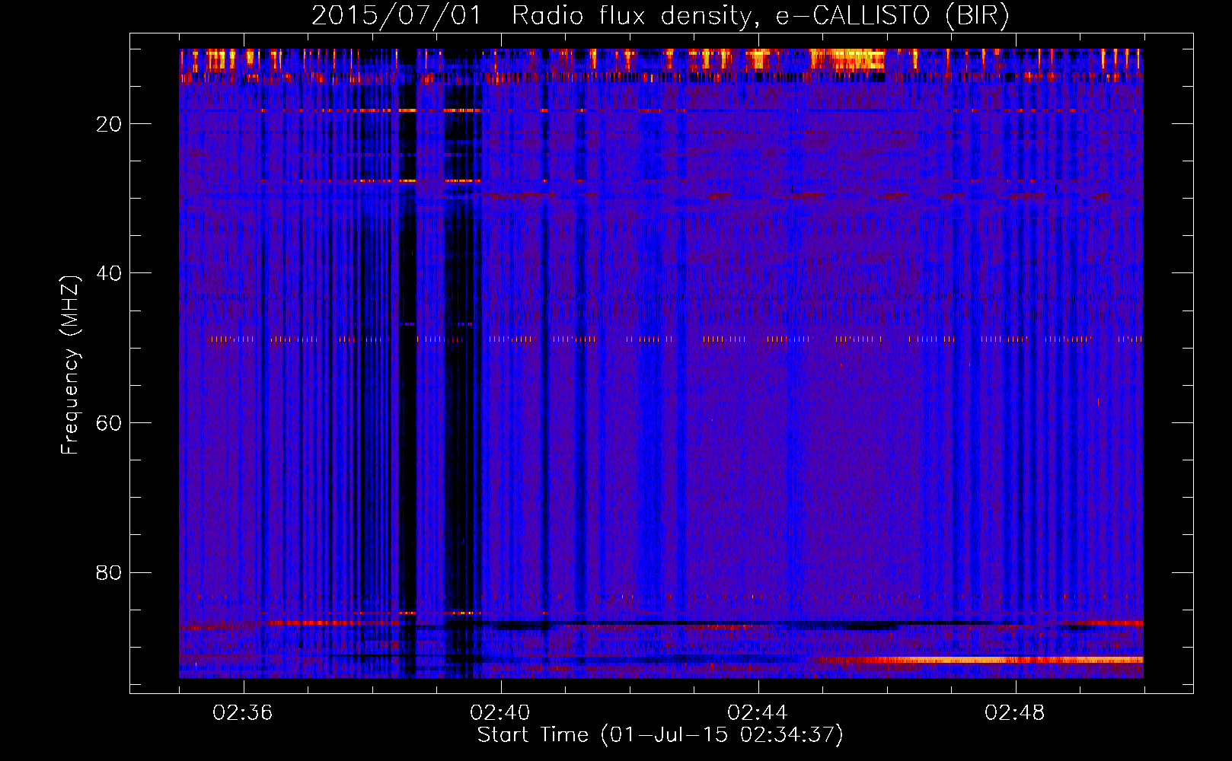This screenshot has height=761, width=1232.
Task: Select the 'Frequency (MHZ)' y-axis label
Action: [x=70, y=365]
